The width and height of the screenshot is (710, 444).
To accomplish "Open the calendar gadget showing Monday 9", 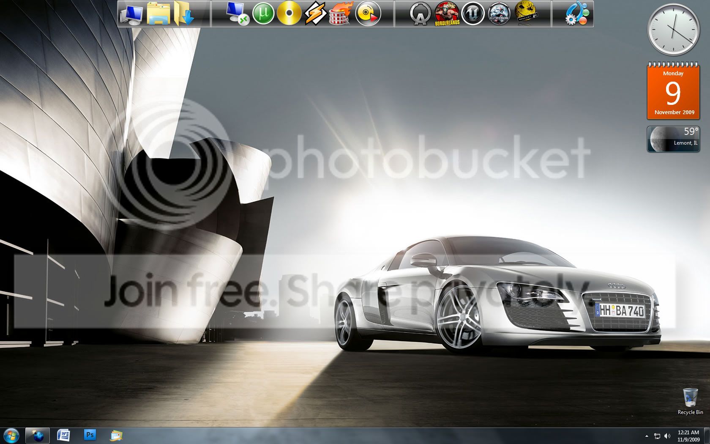I will pyautogui.click(x=673, y=91).
